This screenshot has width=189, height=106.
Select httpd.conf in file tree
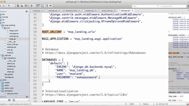pos(14,31)
